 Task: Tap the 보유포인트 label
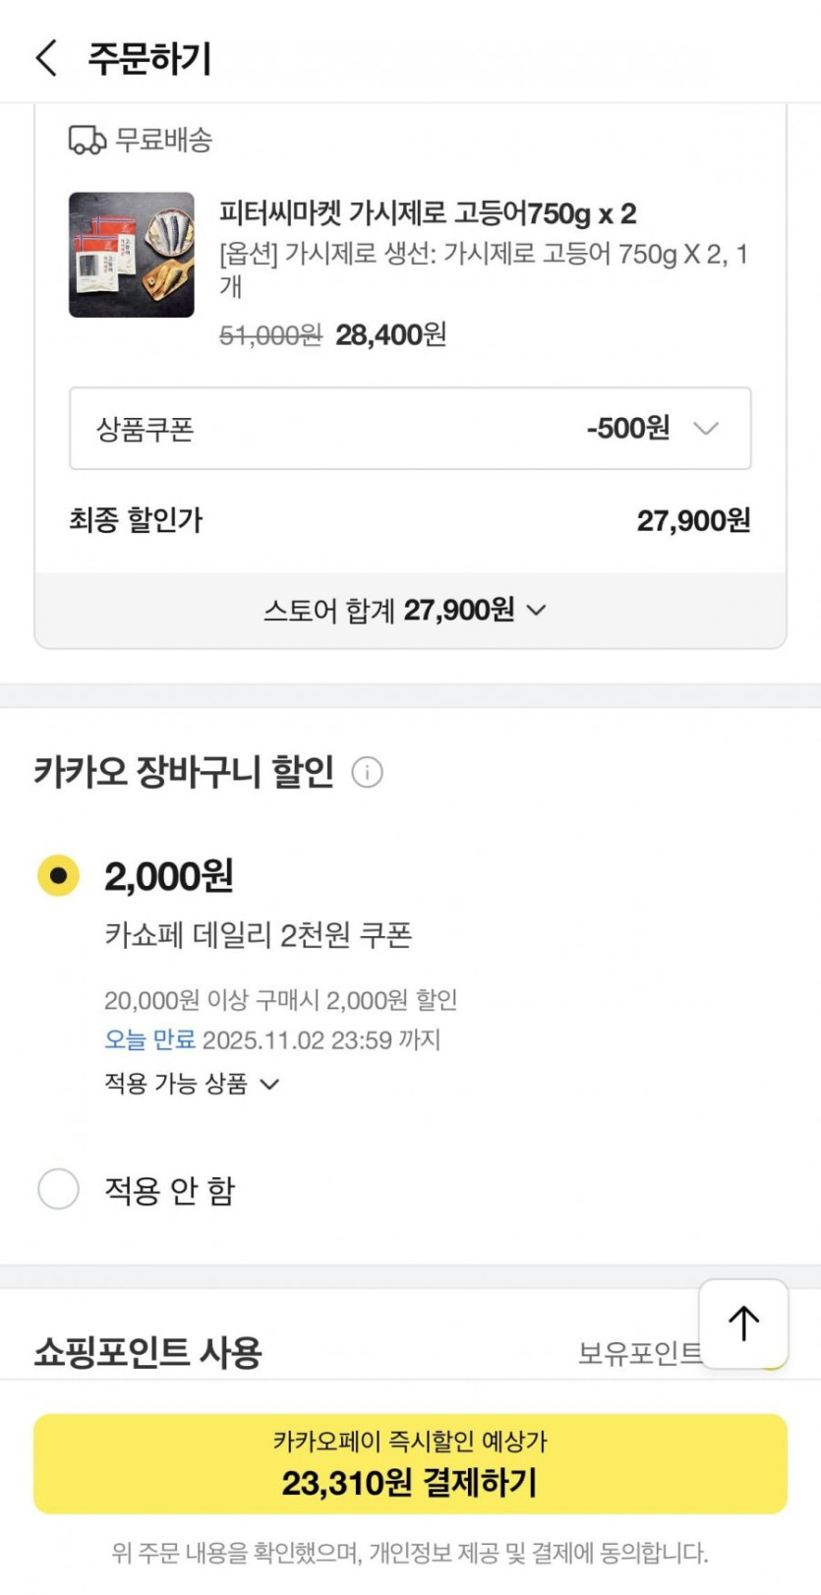click(639, 1354)
